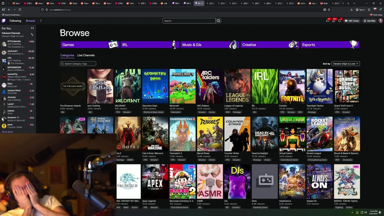
Task: Open the browser application menu
Action: tap(381, 10)
